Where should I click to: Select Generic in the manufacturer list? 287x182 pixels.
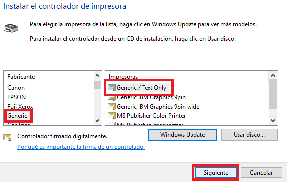[x=17, y=116]
